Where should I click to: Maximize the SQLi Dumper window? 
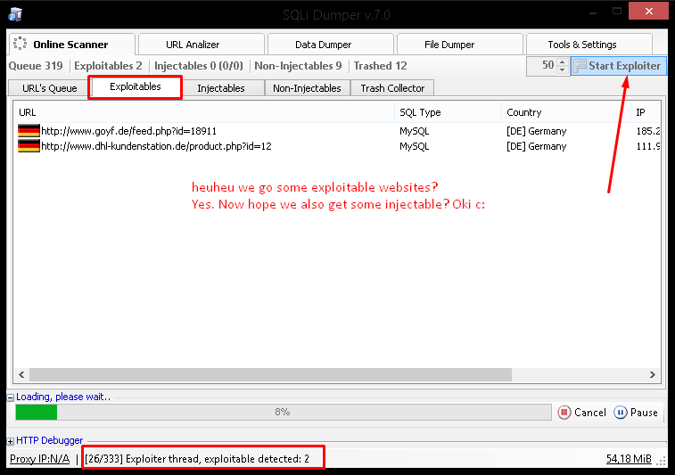coord(617,12)
